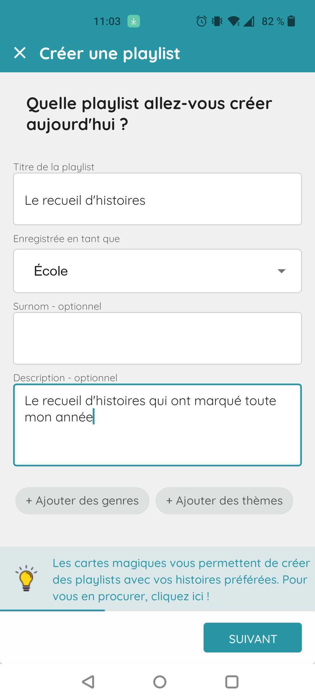The height and width of the screenshot is (700, 315).
Task: Tap the Wi-Fi status icon
Action: pyautogui.click(x=234, y=21)
